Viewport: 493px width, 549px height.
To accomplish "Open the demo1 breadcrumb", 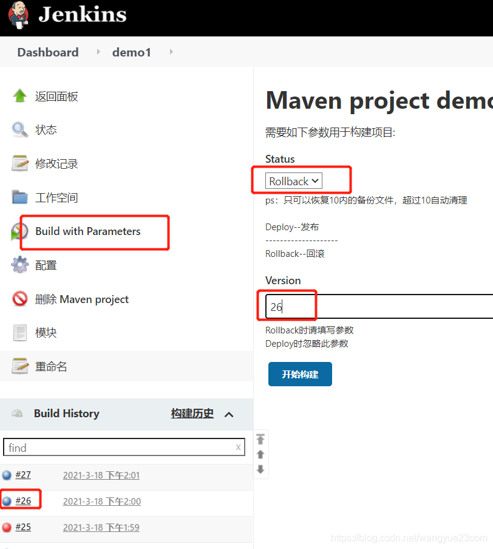I will [x=131, y=52].
